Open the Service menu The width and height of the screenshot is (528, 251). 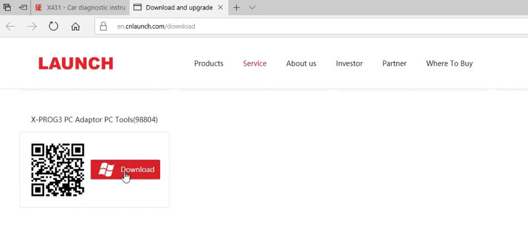click(255, 63)
